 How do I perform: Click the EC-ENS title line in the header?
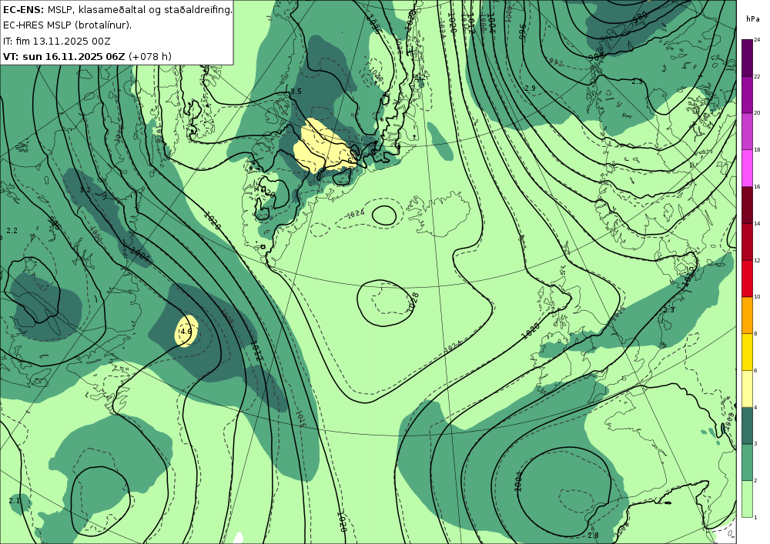click(117, 9)
